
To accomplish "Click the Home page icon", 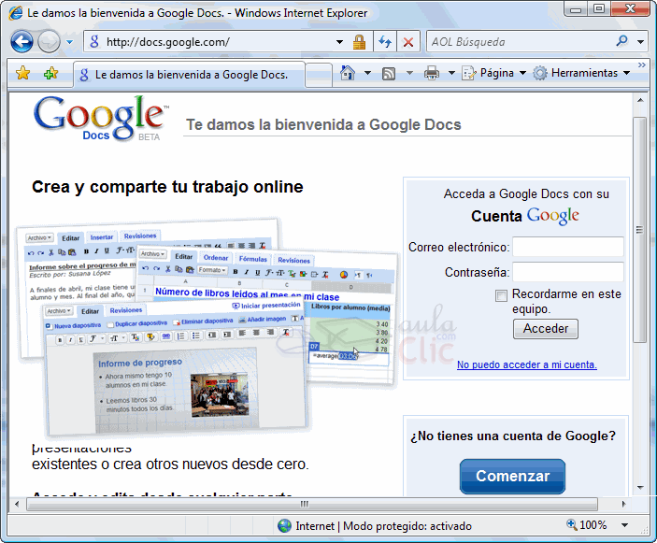I will point(348,73).
